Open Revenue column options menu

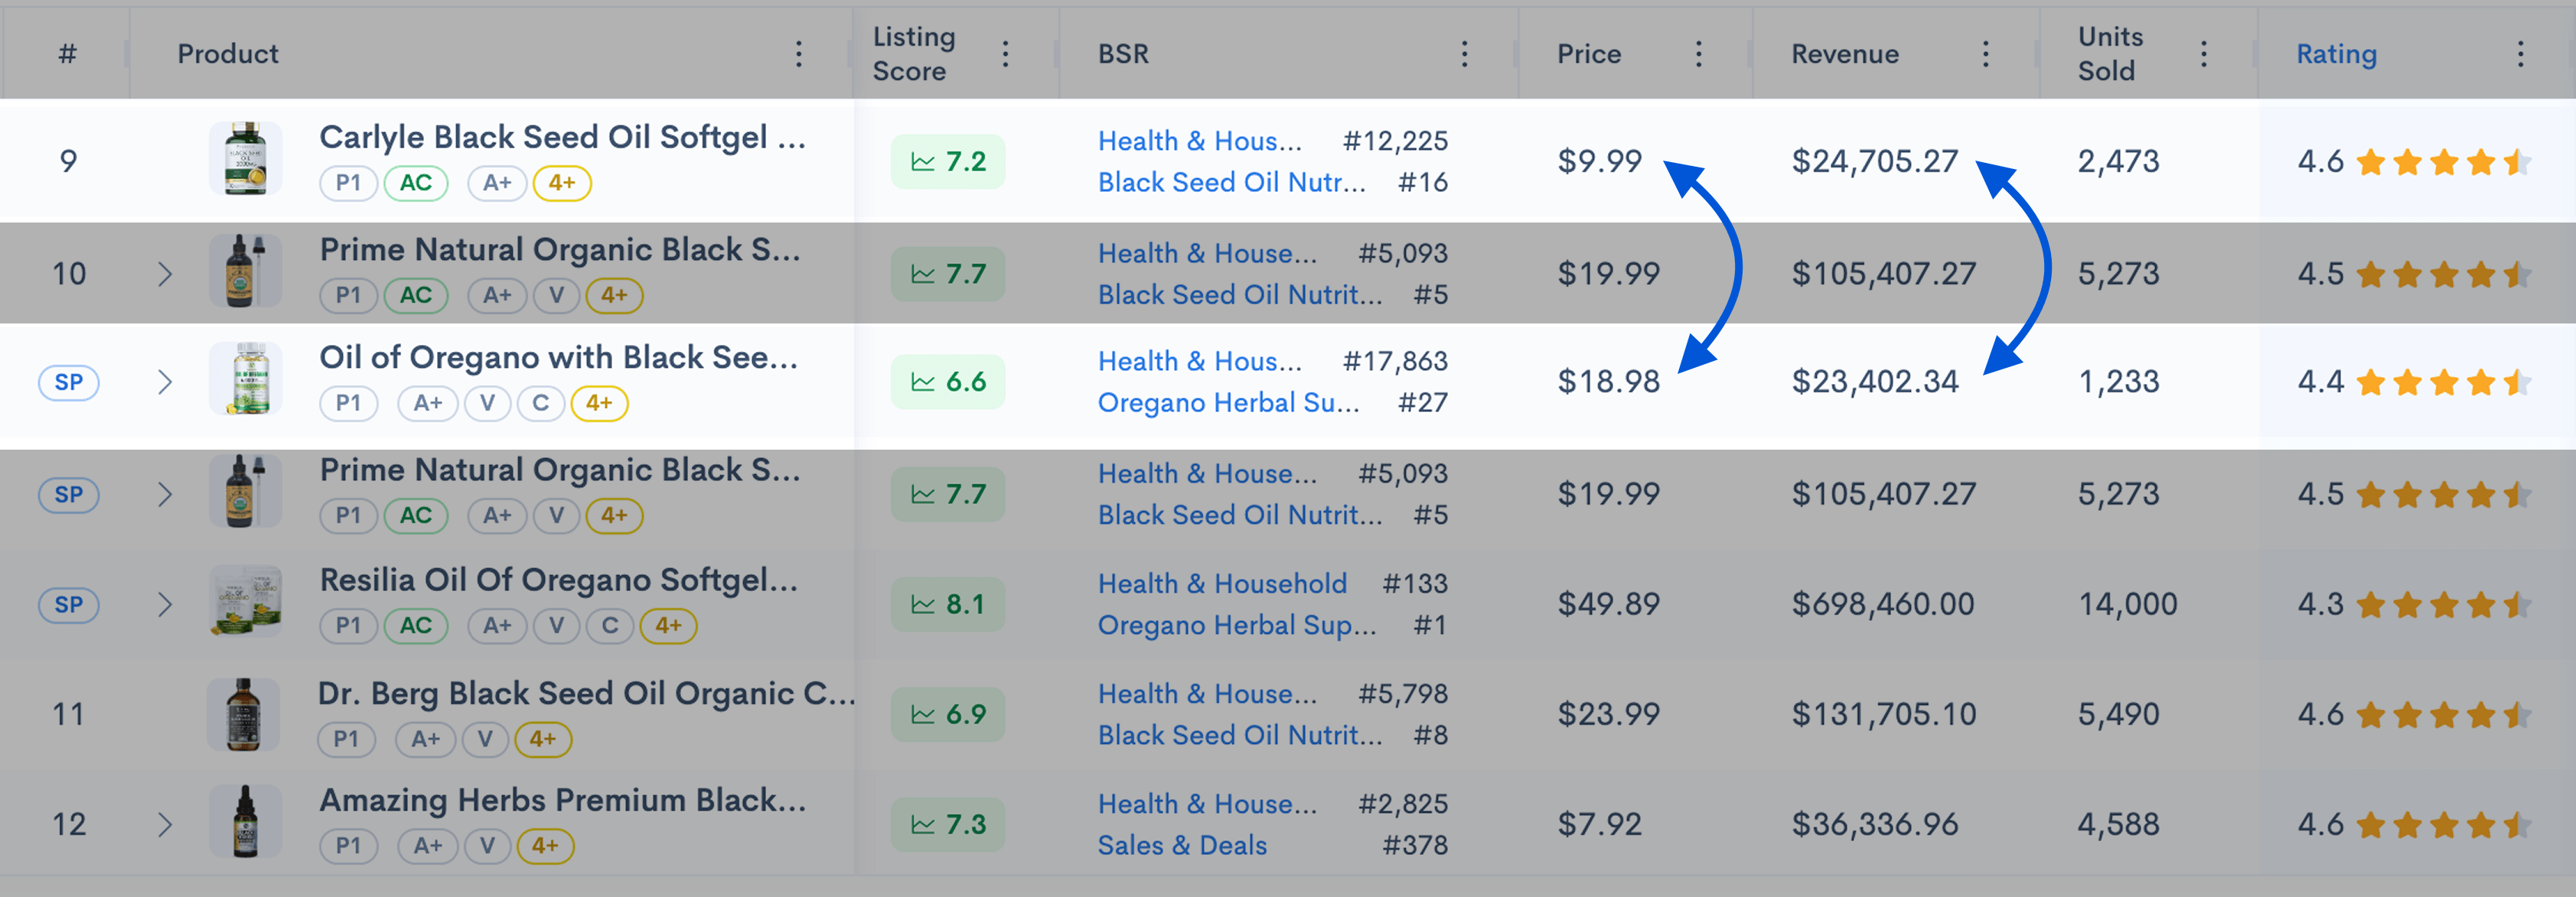tap(1985, 54)
